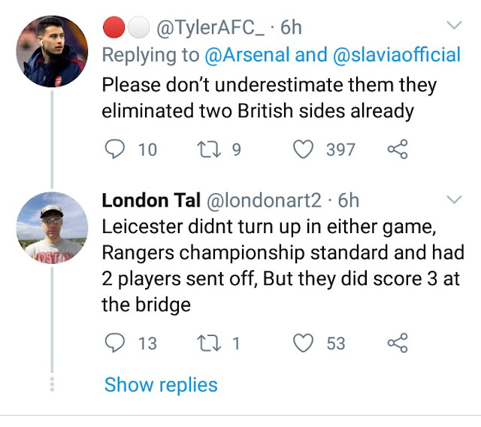
Task: Open the dropdown chevron on London Tal's tweet
Action: (454, 199)
